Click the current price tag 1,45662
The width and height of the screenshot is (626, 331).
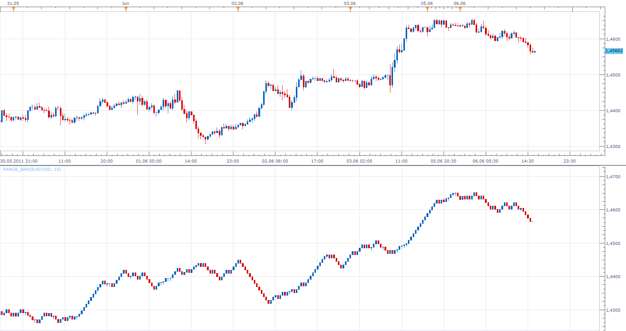(614, 51)
